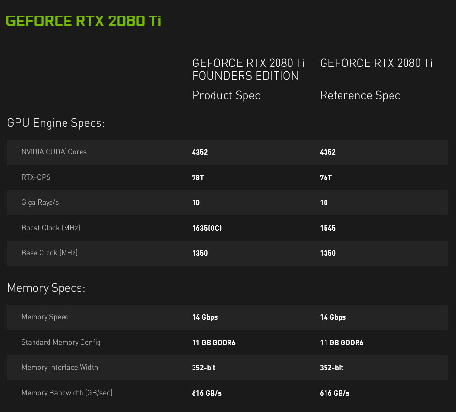Select the Reference Spec column header
456x412 pixels.
[x=376, y=63]
